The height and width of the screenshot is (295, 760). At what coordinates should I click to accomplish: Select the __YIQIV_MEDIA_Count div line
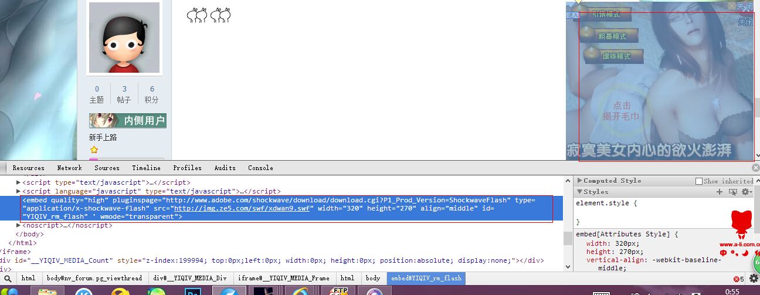click(x=272, y=260)
